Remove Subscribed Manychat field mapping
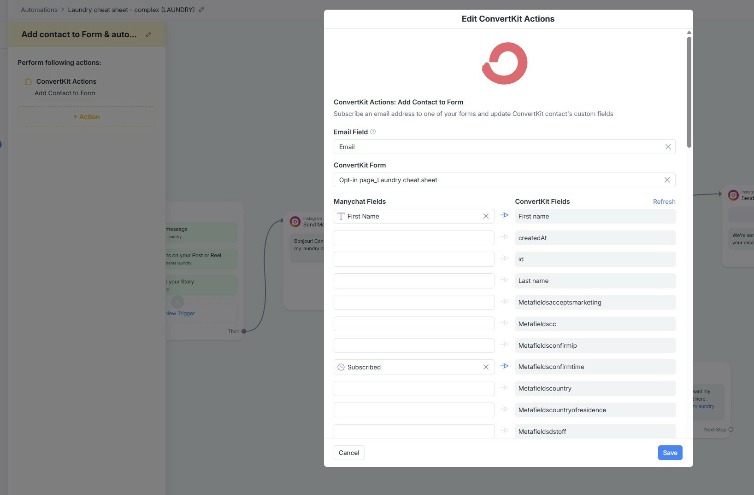The width and height of the screenshot is (754, 495). click(486, 367)
